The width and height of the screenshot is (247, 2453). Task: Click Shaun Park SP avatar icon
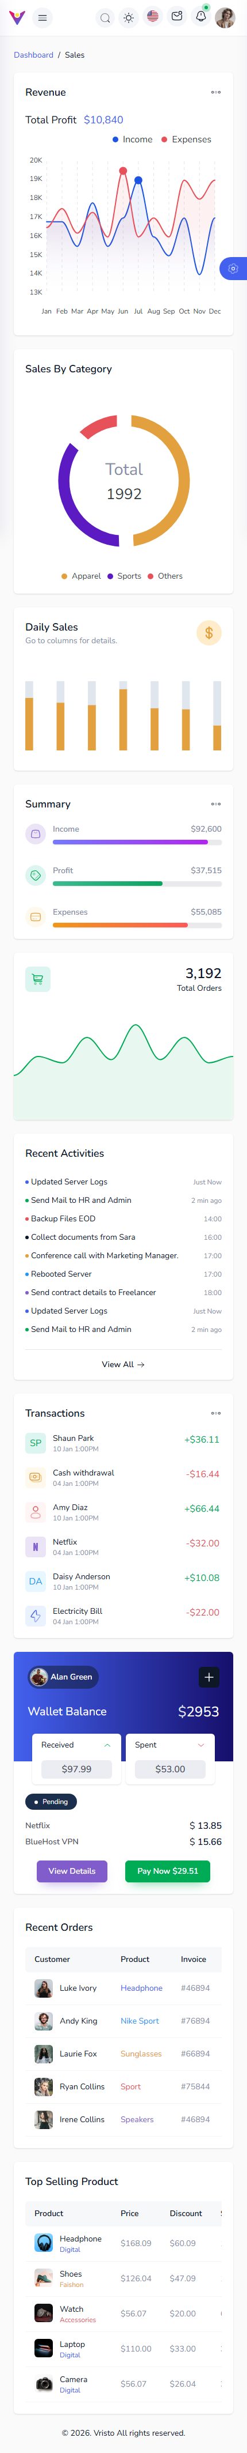click(35, 1443)
